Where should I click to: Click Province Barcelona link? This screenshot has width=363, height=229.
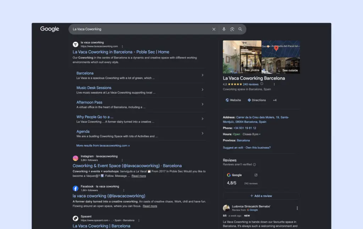pyautogui.click(x=243, y=141)
